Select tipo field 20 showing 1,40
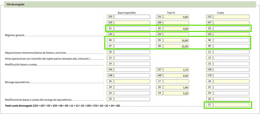Viewport: 260px width, 115px height. (x=176, y=87)
